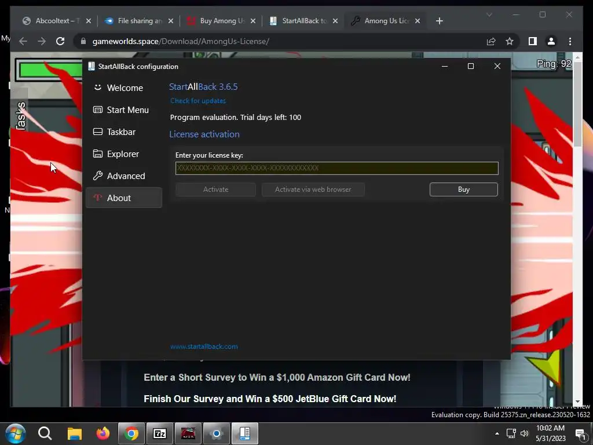Open the Windows Start orb
The height and width of the screenshot is (445, 593).
(16, 433)
